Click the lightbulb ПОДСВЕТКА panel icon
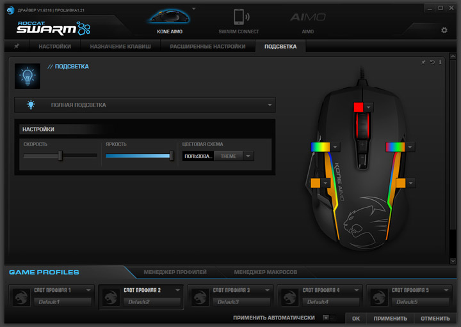This screenshot has height=327, width=461. 28,76
